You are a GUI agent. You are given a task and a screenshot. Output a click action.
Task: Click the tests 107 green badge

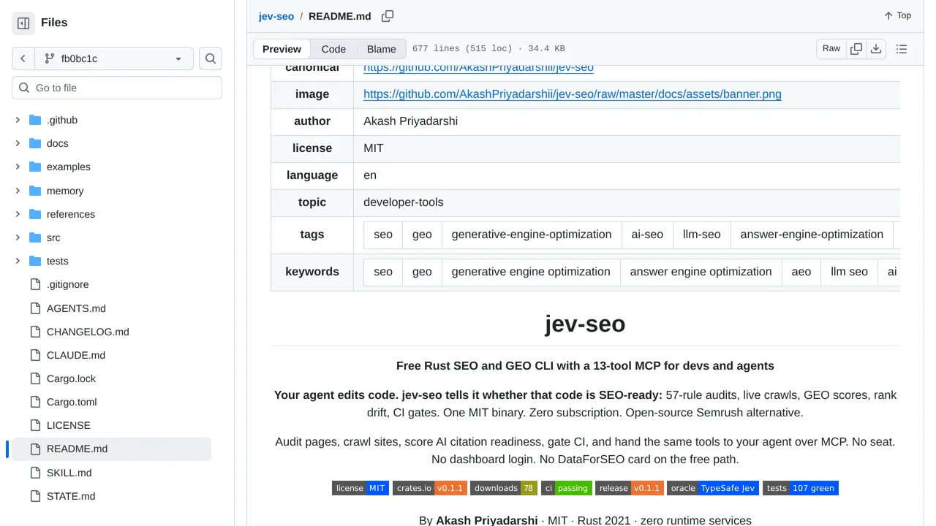(x=801, y=488)
